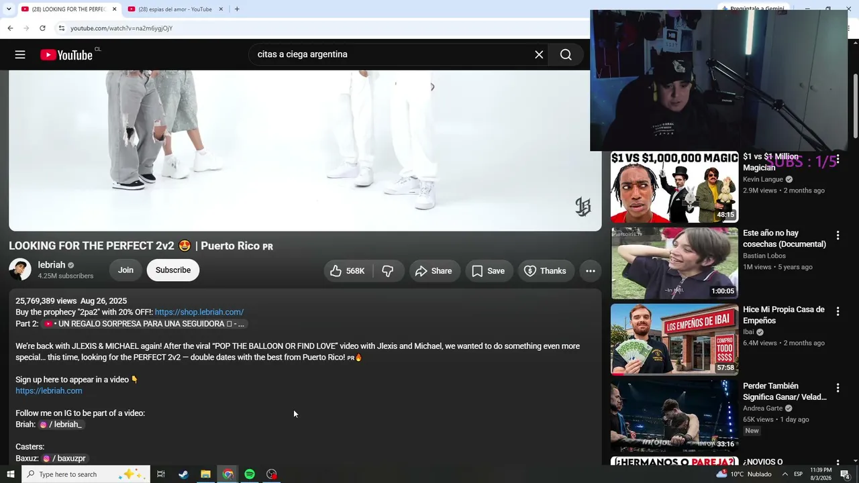The image size is (859, 483).
Task: Click the Windows taskbar search box
Action: coord(85,474)
